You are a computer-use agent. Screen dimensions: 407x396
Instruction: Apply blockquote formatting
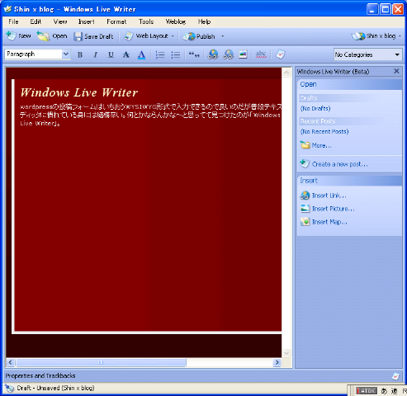(x=194, y=54)
